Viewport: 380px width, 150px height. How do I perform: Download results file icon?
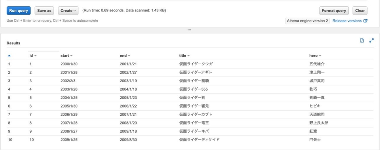click(x=362, y=41)
